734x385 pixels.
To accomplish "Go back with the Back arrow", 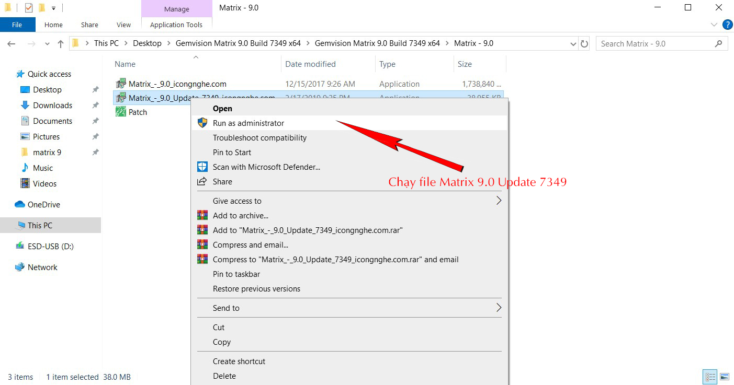I will [12, 44].
